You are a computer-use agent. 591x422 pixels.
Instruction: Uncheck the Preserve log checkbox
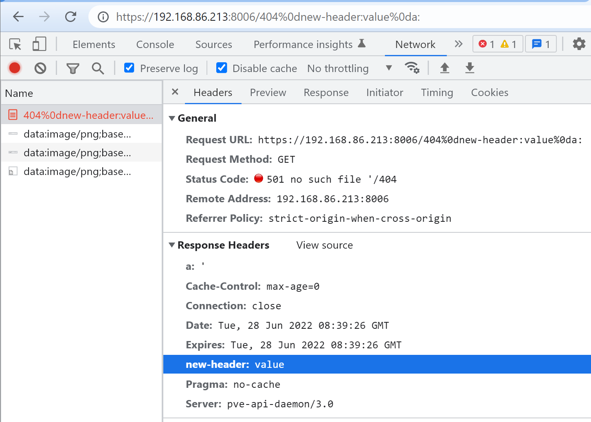point(129,68)
